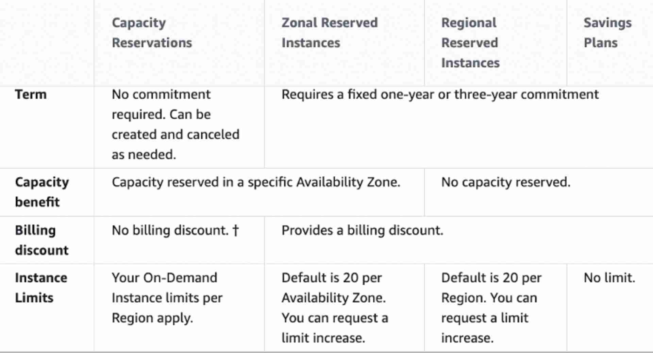Click the On-Demand Instance limits per Region cell

[x=167, y=298]
